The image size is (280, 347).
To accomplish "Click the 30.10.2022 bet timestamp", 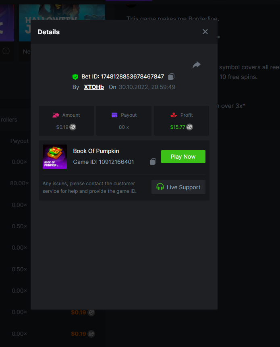I will 147,87.
